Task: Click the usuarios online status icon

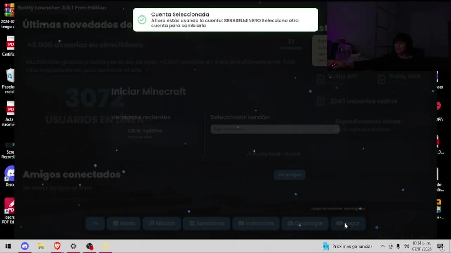Action: (x=321, y=102)
